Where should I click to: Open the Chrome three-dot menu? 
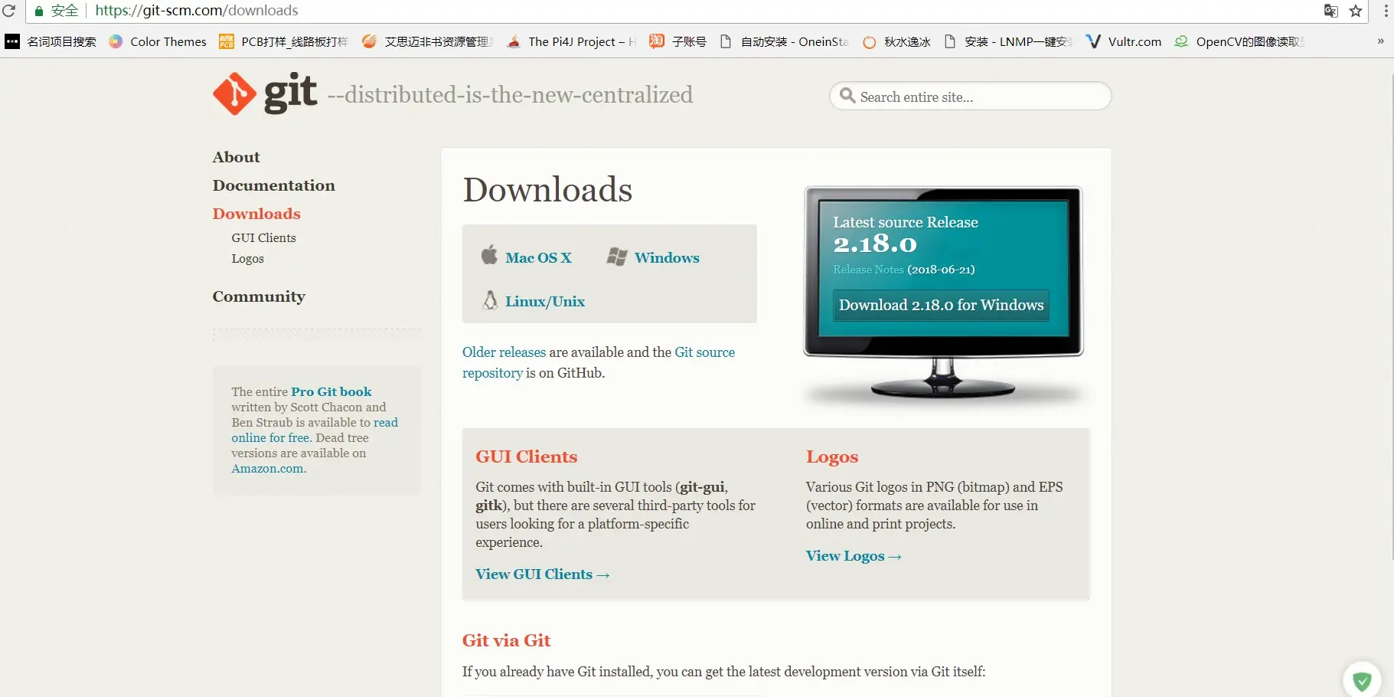(1386, 11)
